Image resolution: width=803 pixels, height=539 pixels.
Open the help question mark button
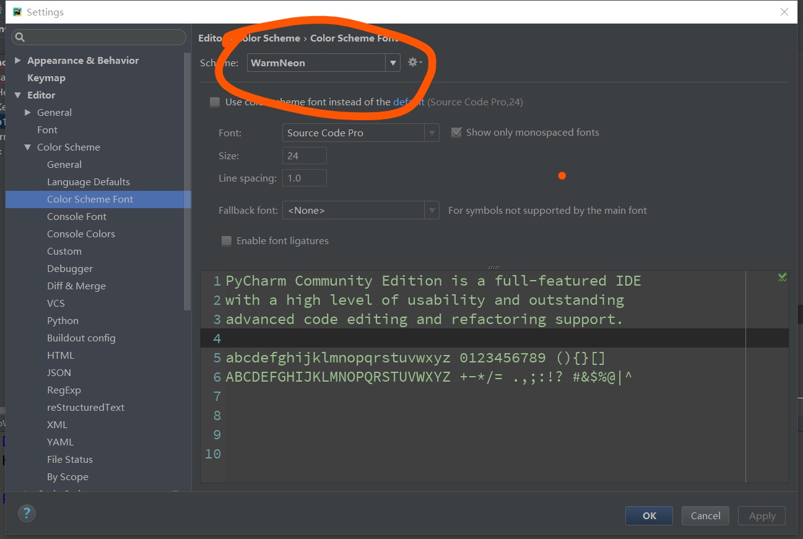(x=27, y=513)
